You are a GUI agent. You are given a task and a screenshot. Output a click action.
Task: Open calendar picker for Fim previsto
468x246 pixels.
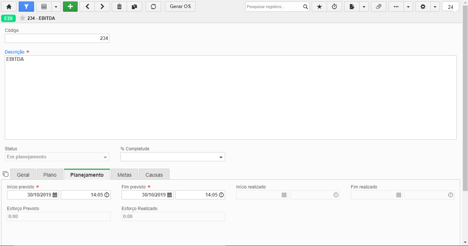(170, 195)
